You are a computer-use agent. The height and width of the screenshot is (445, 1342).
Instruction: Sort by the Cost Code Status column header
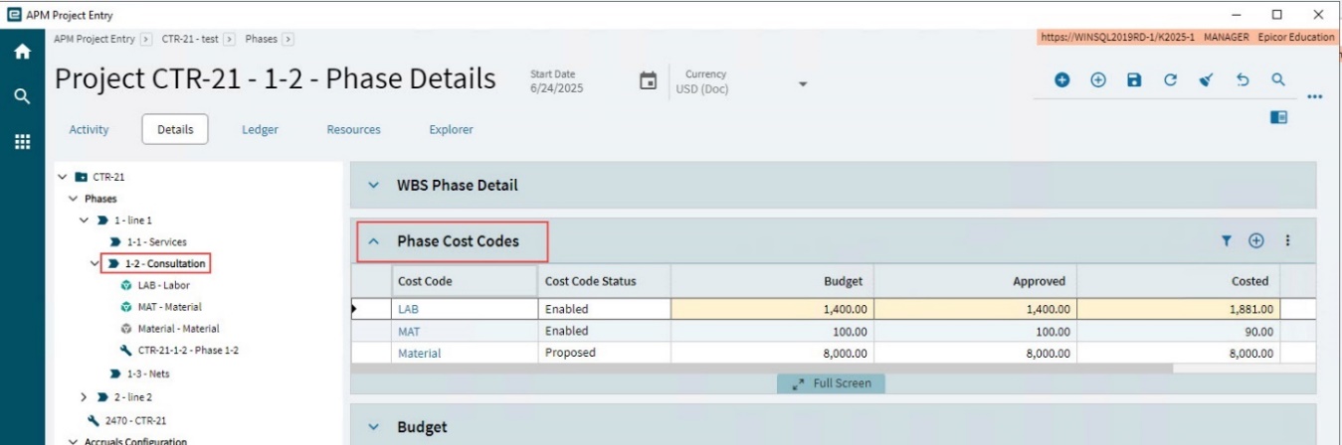coord(604,281)
